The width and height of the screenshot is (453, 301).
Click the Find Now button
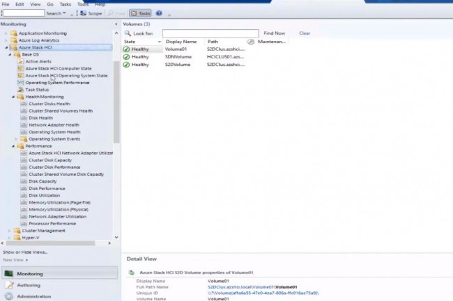[x=274, y=33]
